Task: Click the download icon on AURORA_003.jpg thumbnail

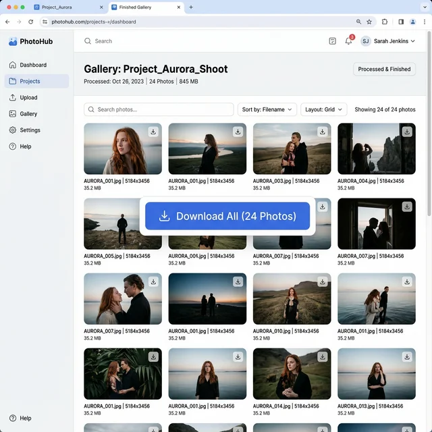Action: [x=322, y=132]
